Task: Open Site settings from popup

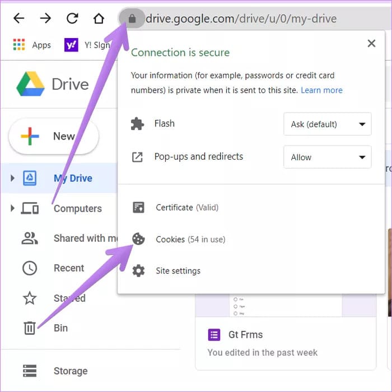Action: click(178, 271)
